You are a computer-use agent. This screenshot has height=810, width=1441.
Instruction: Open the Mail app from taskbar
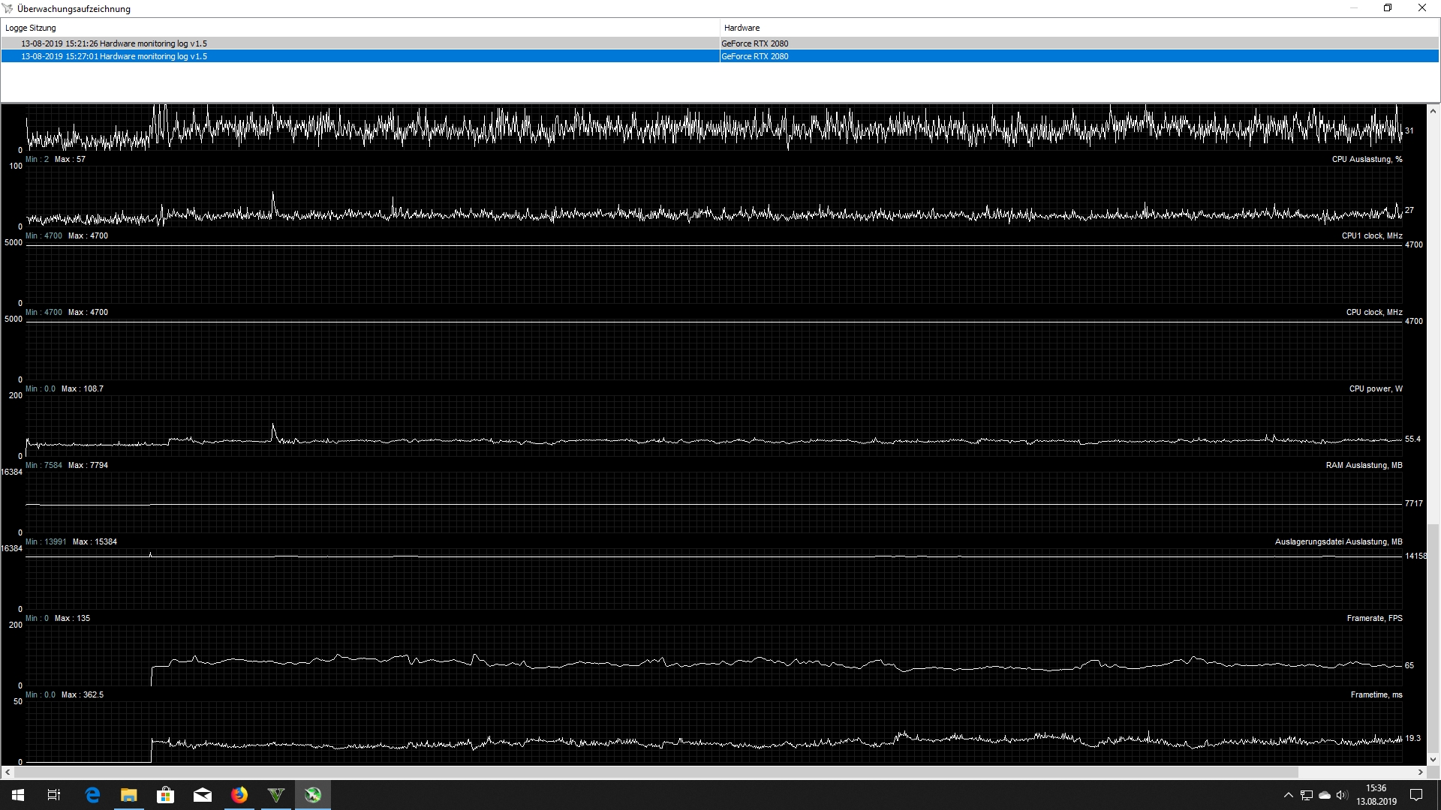[x=203, y=795]
